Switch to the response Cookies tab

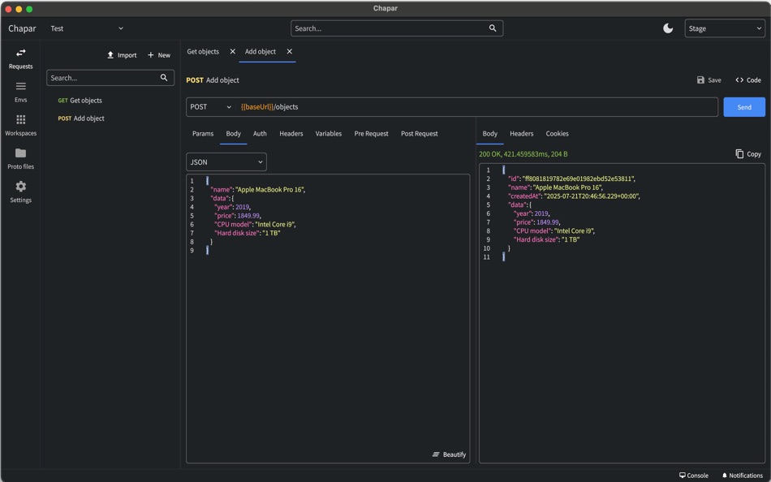pyautogui.click(x=557, y=134)
